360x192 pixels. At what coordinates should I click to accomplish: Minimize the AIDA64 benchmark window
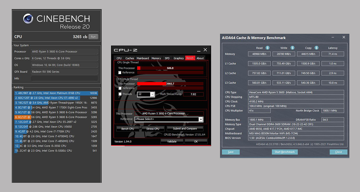[x=333, y=37]
